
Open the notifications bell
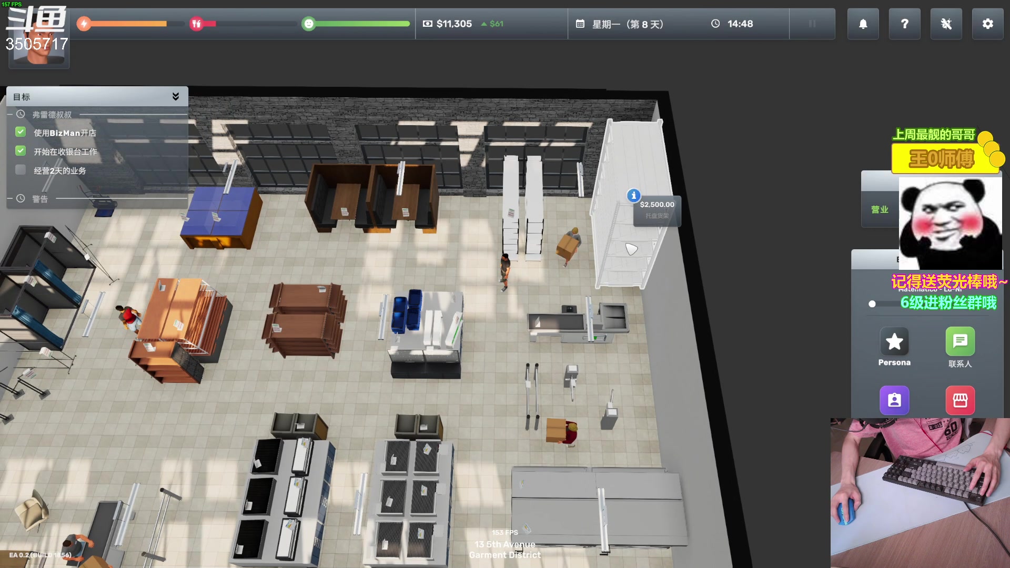863,24
